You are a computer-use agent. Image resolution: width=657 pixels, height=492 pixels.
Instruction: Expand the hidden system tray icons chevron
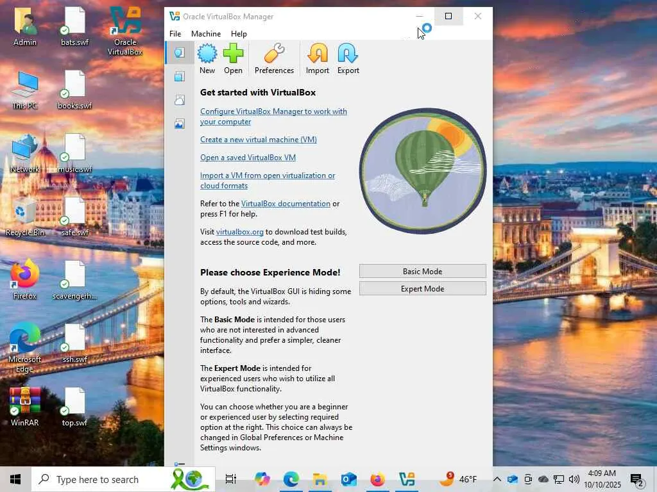(x=497, y=479)
